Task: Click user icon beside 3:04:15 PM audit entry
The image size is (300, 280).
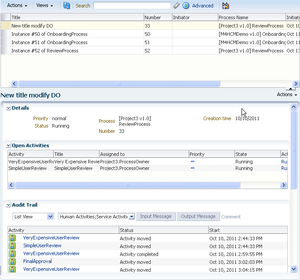Action: point(12,269)
